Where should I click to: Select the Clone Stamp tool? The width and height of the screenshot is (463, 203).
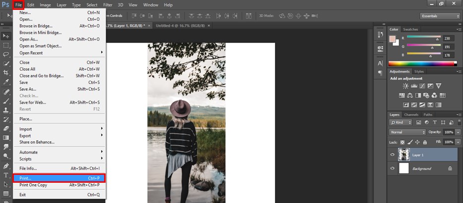point(6,110)
